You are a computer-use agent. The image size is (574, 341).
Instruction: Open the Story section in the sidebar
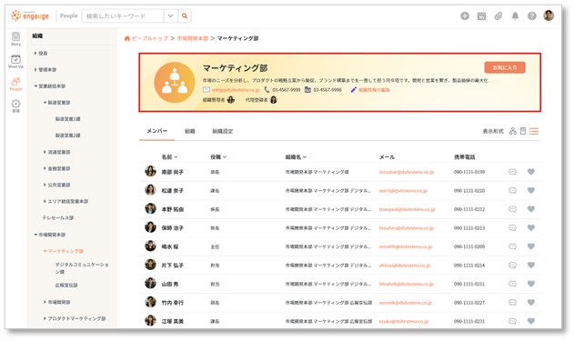[15, 38]
